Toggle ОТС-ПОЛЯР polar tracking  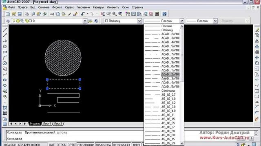pyautogui.click(x=86, y=145)
